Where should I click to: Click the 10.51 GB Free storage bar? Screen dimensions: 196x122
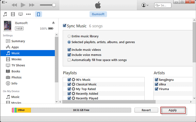(81, 110)
